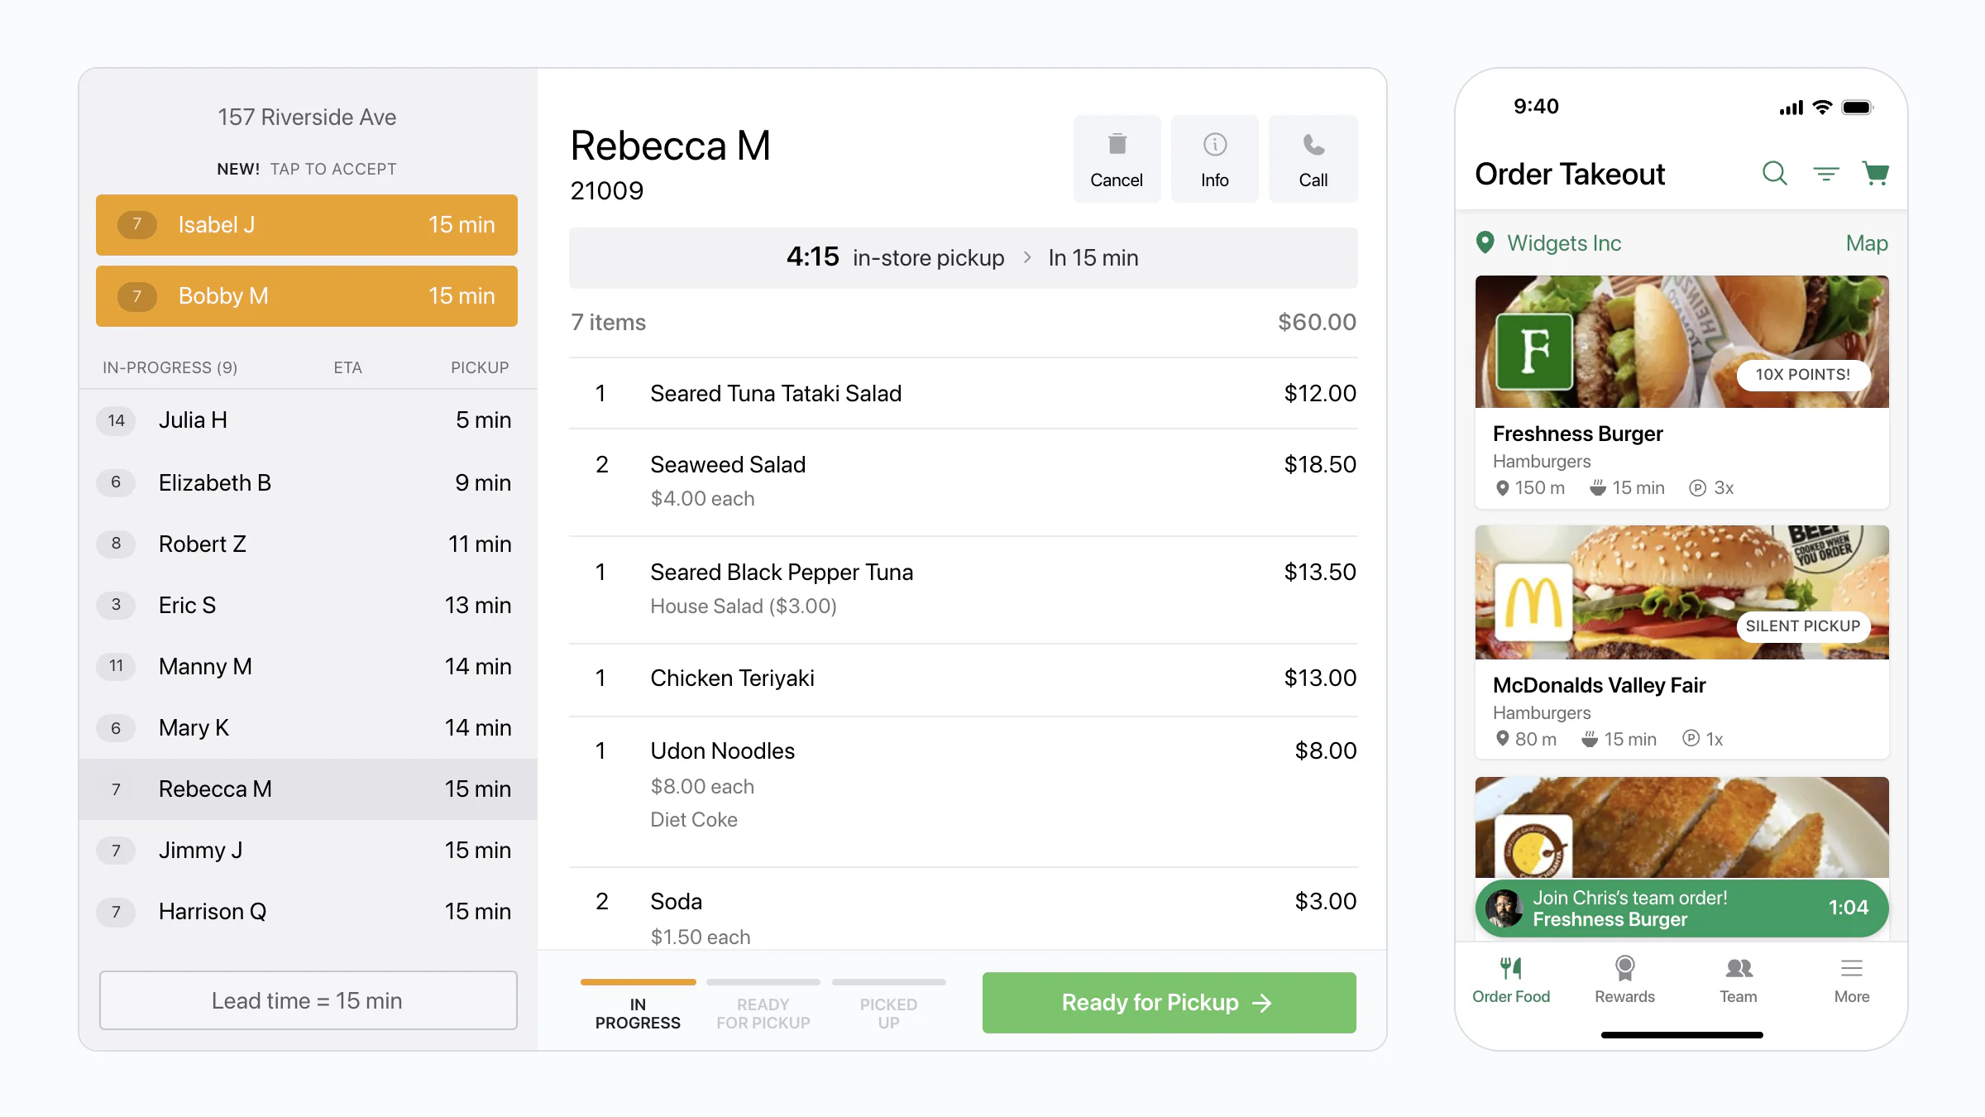Go to the Team tab

[1739, 980]
